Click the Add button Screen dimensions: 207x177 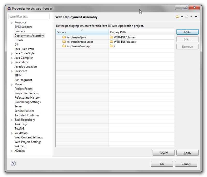click(187, 32)
